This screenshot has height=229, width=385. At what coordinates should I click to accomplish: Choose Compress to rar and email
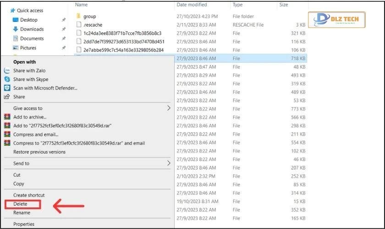[79, 143]
